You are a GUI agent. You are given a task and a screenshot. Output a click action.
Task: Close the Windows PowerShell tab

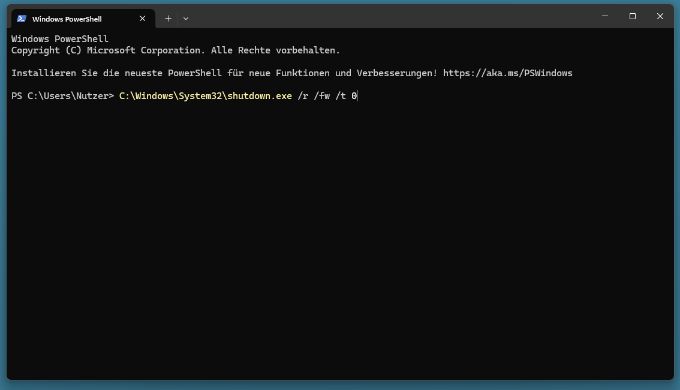pos(142,18)
